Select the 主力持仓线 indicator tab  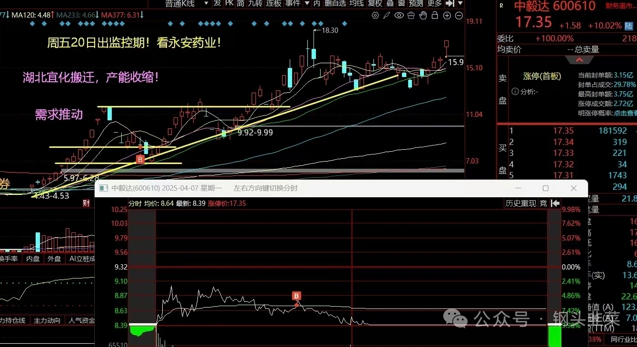click(13, 320)
